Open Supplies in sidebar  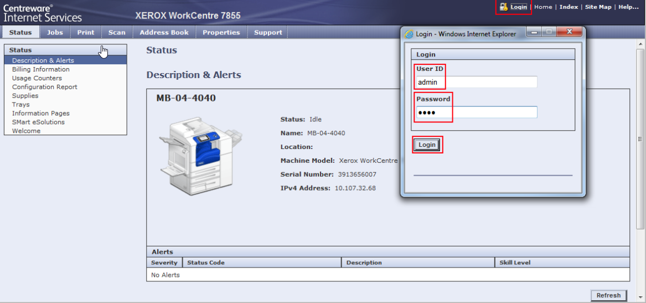point(25,96)
